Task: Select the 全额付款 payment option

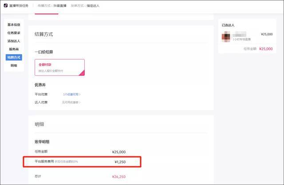Action: [x=59, y=67]
